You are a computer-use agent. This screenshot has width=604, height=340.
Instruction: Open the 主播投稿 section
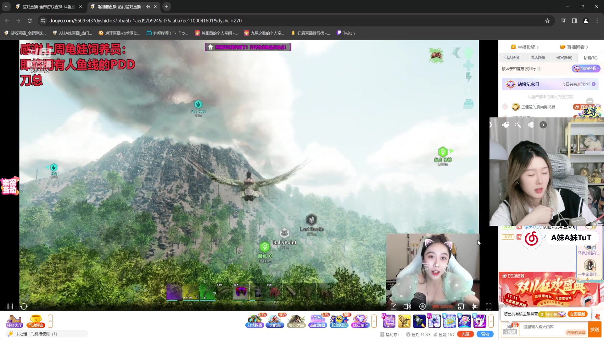(525, 47)
